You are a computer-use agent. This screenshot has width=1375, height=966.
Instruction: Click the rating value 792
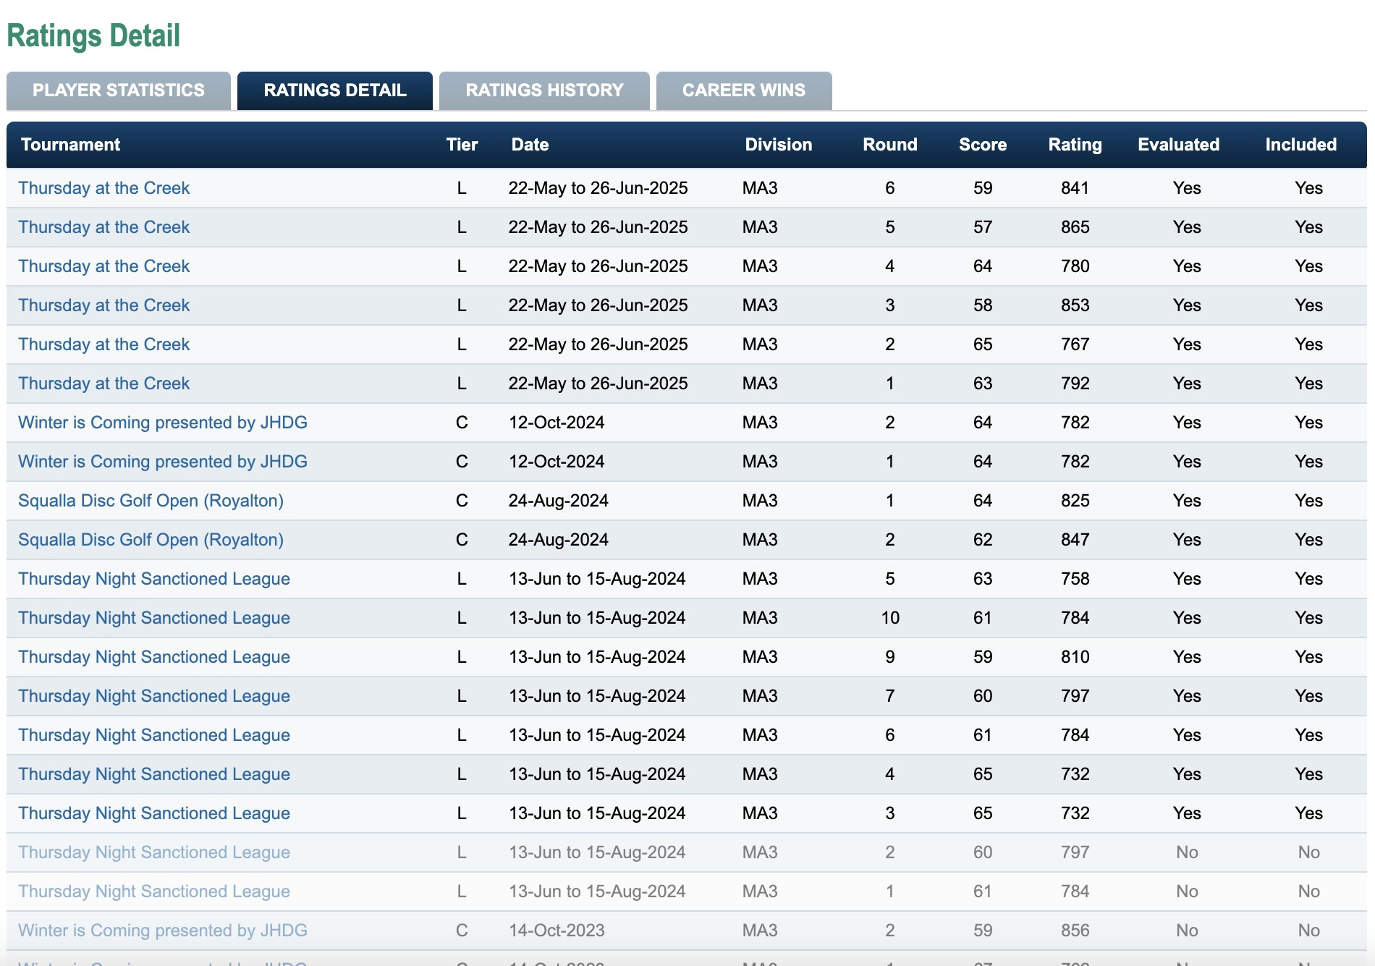click(1075, 384)
